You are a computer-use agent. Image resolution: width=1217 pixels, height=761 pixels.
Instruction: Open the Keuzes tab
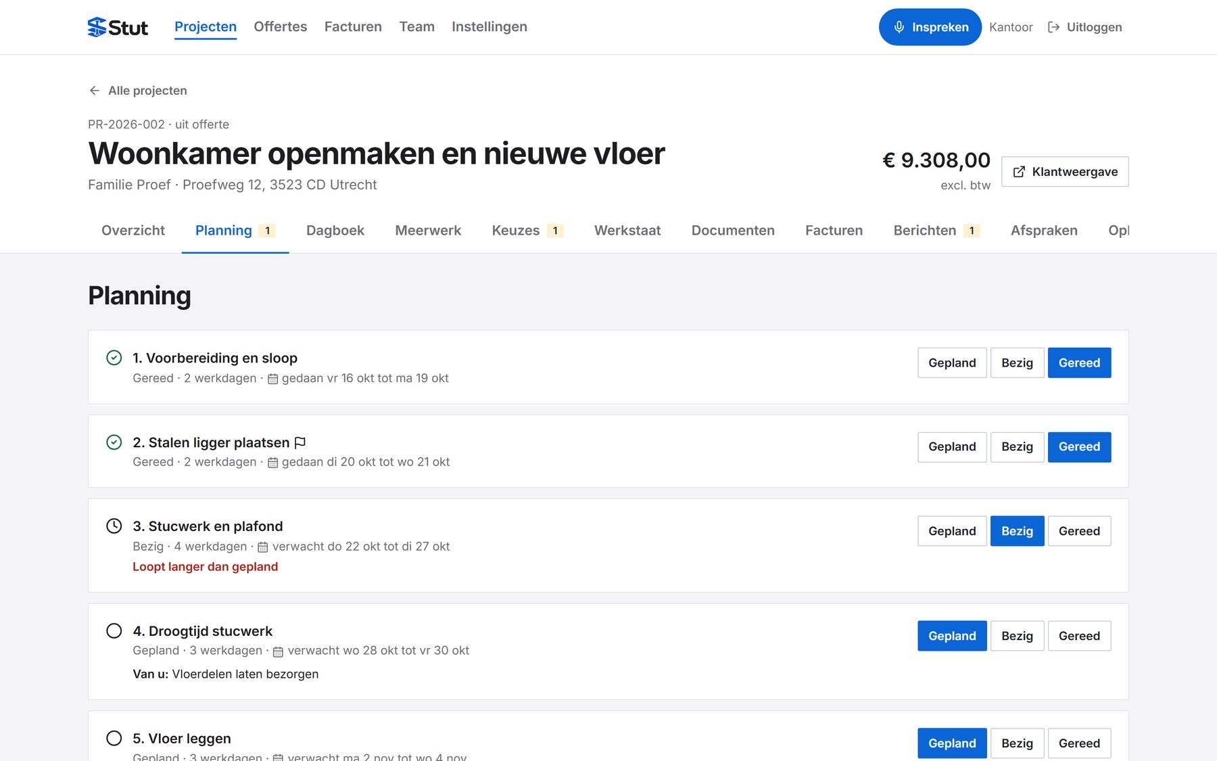pyautogui.click(x=527, y=231)
